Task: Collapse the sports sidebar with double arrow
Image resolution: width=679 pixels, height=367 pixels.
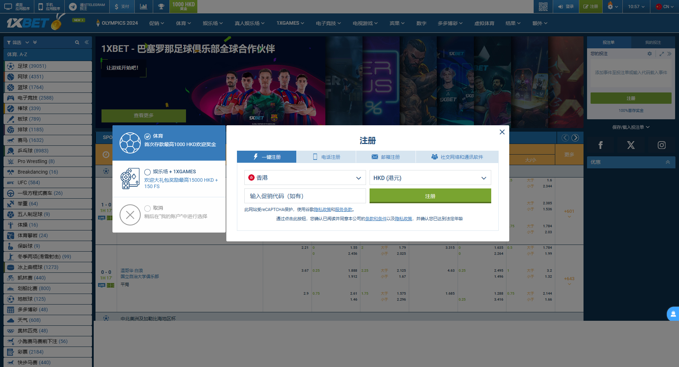Action: (x=86, y=42)
